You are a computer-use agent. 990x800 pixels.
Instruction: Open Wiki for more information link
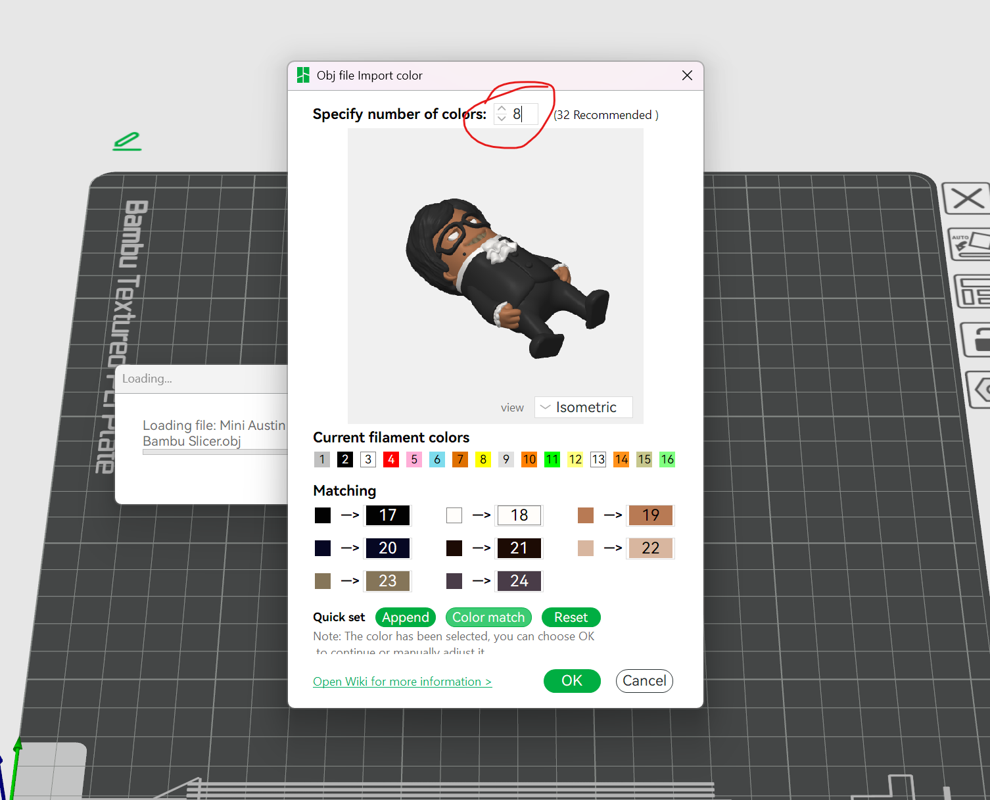pos(402,682)
